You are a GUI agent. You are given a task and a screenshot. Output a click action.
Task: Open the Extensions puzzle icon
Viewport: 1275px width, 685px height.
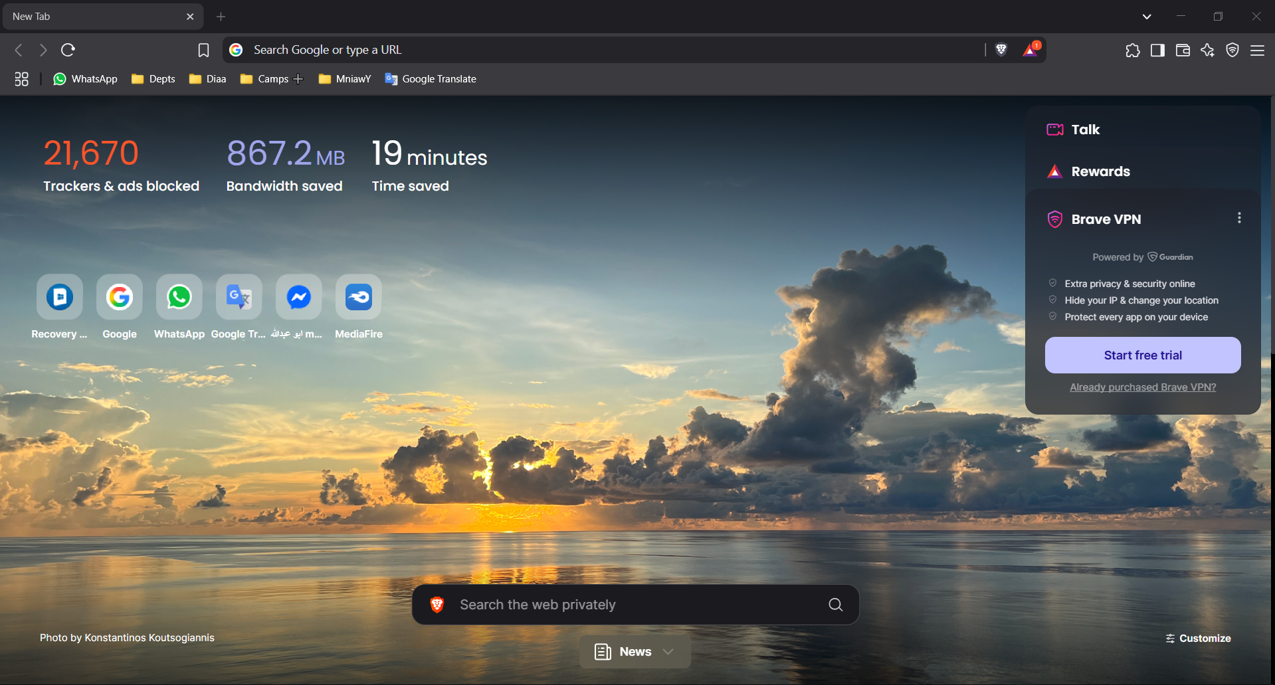pyautogui.click(x=1133, y=50)
